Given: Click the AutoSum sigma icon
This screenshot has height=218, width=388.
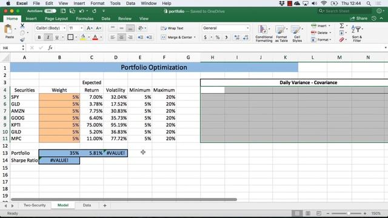Looking at the screenshot, I should click(342, 25).
